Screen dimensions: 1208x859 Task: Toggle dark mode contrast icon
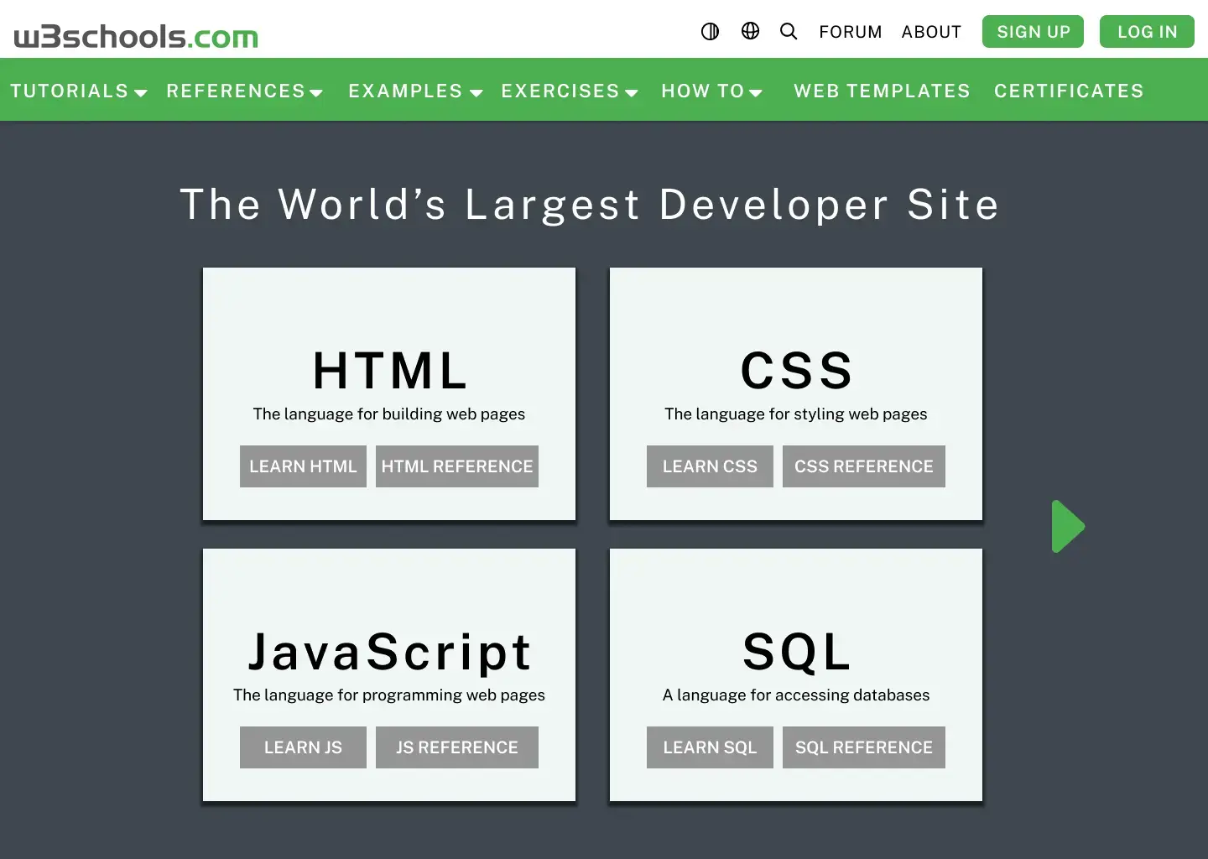pos(710,32)
